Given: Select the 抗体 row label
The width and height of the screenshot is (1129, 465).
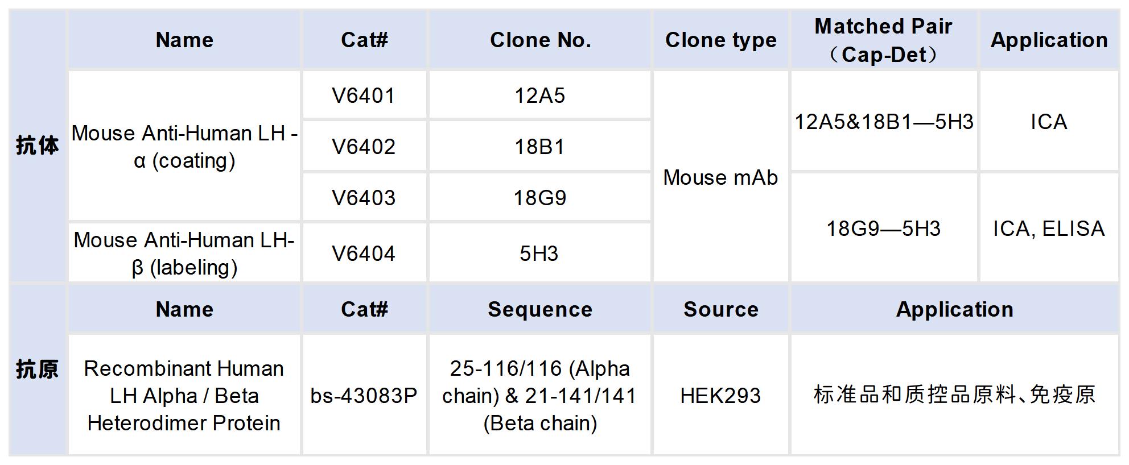Looking at the screenshot, I should (x=38, y=146).
